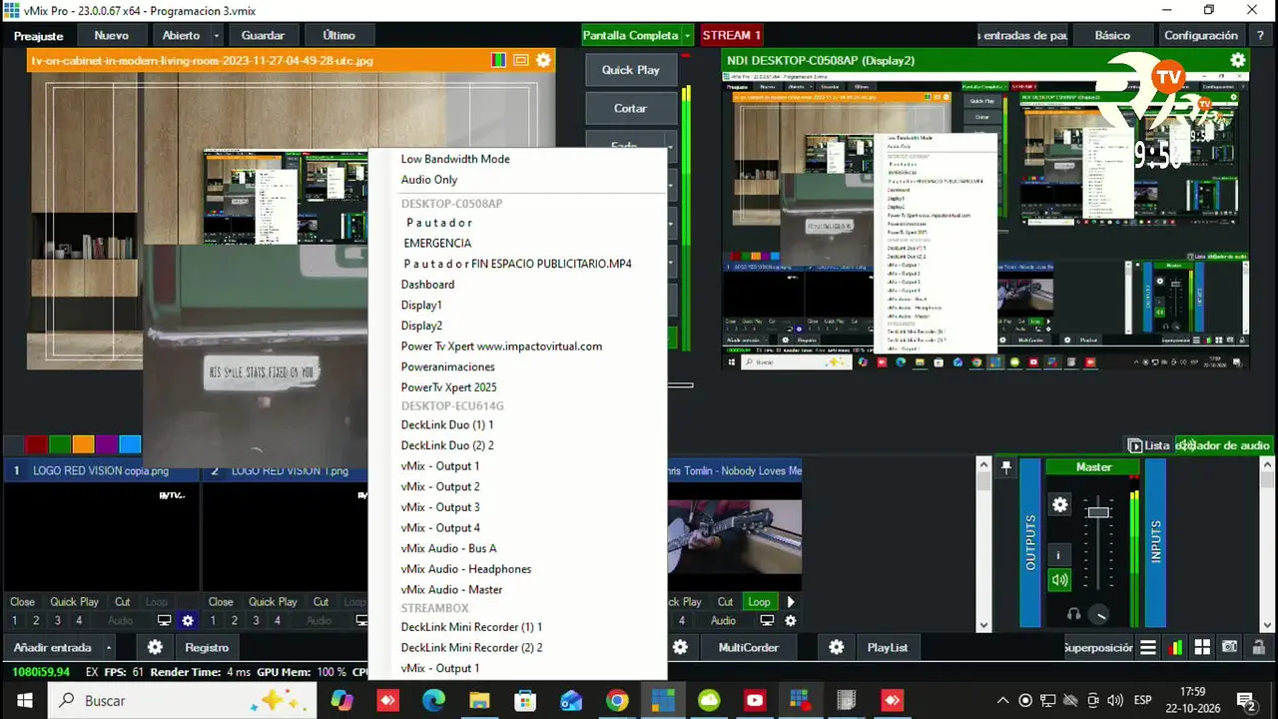This screenshot has width=1278, height=719.
Task: Open Google Chrome from the taskbar
Action: pos(617,700)
